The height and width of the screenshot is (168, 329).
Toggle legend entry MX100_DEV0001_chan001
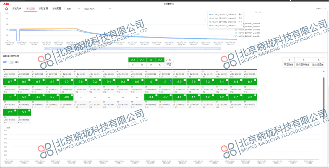coord(248,36)
